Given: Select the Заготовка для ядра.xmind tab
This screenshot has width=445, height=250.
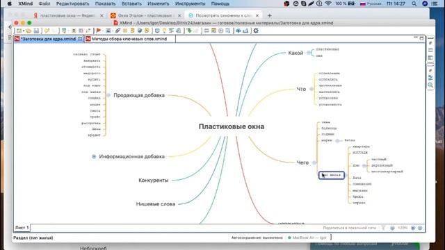Looking at the screenshot, I should tap(49, 39).
